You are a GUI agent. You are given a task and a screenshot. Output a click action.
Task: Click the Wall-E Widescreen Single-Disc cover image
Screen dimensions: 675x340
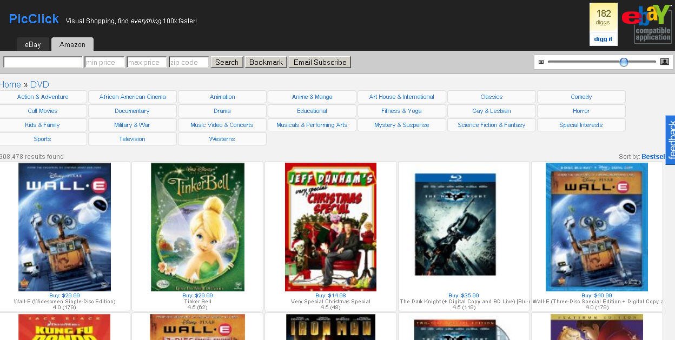click(x=64, y=227)
